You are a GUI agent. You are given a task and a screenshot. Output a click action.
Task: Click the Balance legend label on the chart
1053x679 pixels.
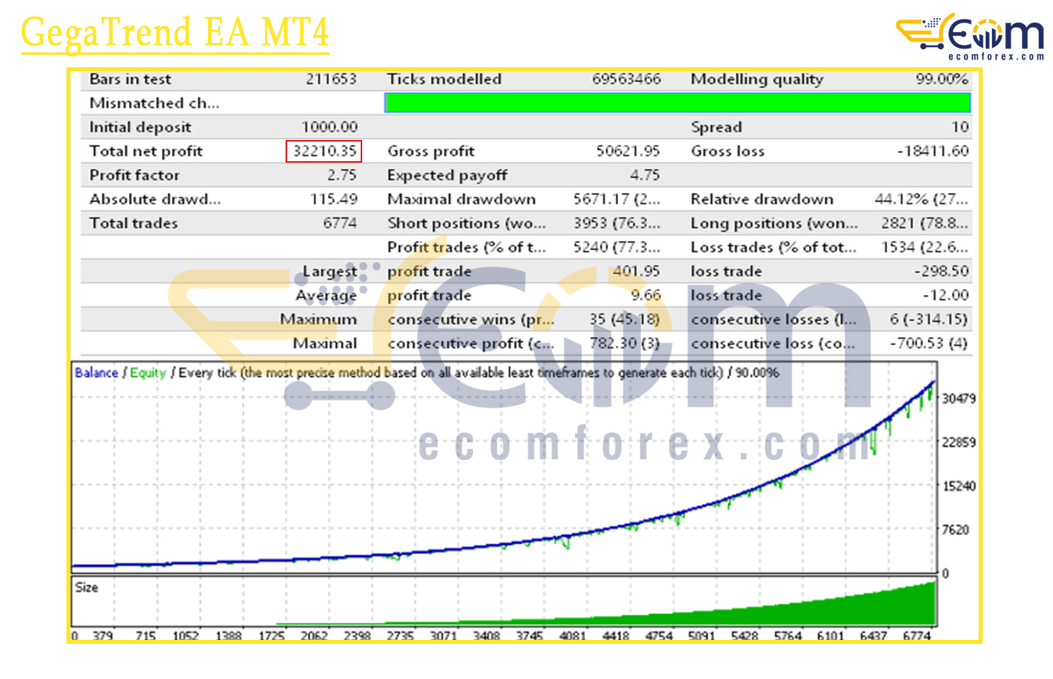(x=95, y=373)
